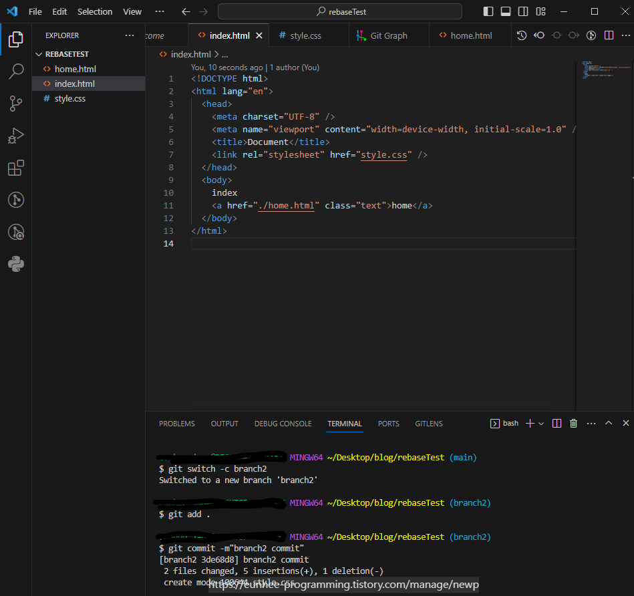634x596 pixels.
Task: Open the Extensions view
Action: click(x=16, y=168)
